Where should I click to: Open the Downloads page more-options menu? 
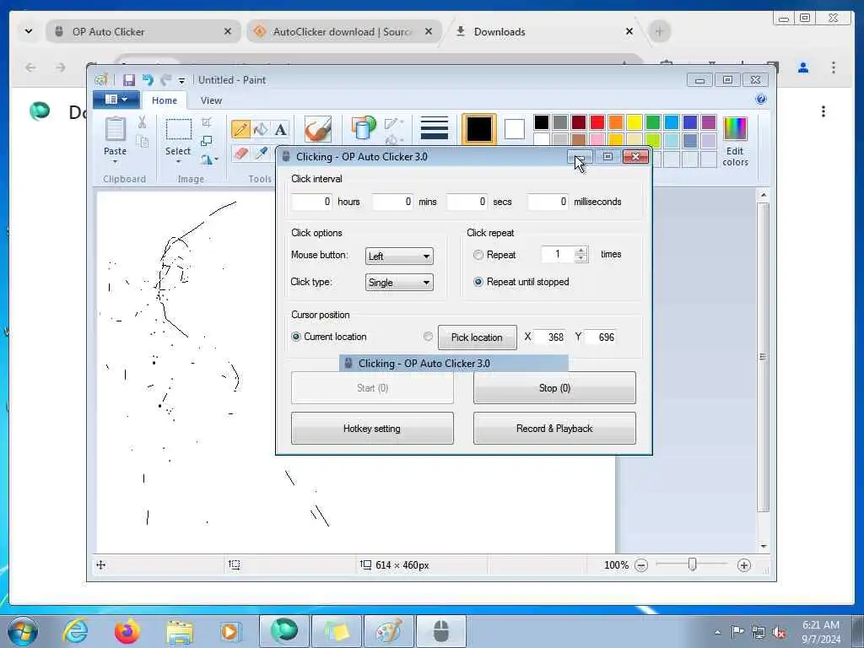823,111
